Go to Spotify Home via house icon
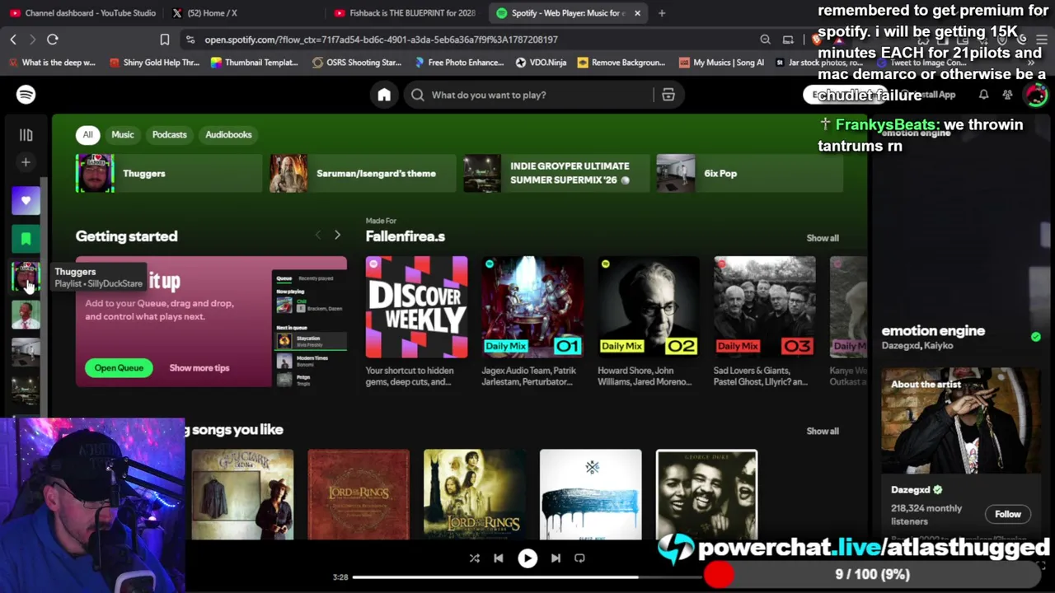 coord(384,95)
